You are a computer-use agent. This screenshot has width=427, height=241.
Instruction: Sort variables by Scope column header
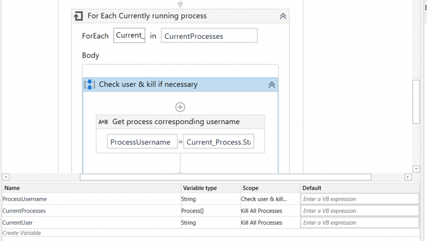tap(270, 188)
